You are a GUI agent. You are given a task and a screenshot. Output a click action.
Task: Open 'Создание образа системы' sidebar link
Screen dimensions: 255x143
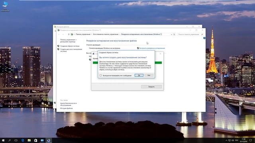[70, 46]
